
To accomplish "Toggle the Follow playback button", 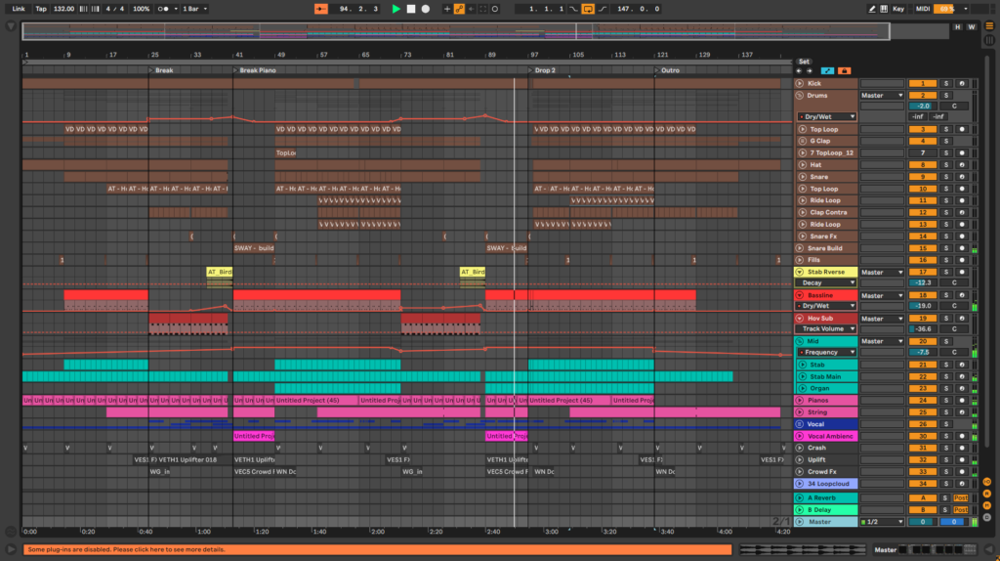I will point(321,9).
